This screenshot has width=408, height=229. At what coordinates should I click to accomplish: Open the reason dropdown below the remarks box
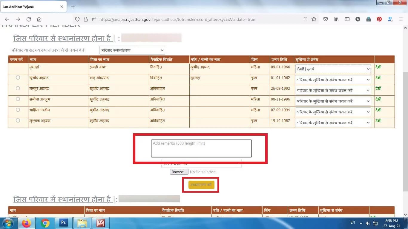201,163
